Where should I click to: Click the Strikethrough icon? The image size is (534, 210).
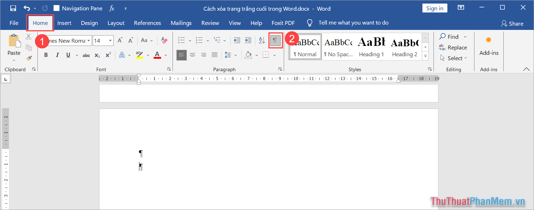(x=86, y=55)
